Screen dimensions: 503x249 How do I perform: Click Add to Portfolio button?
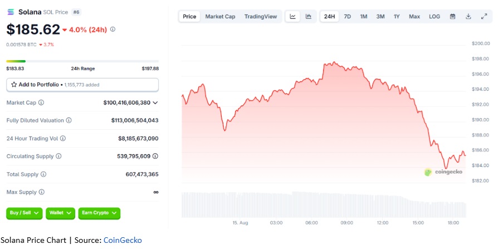click(x=82, y=85)
